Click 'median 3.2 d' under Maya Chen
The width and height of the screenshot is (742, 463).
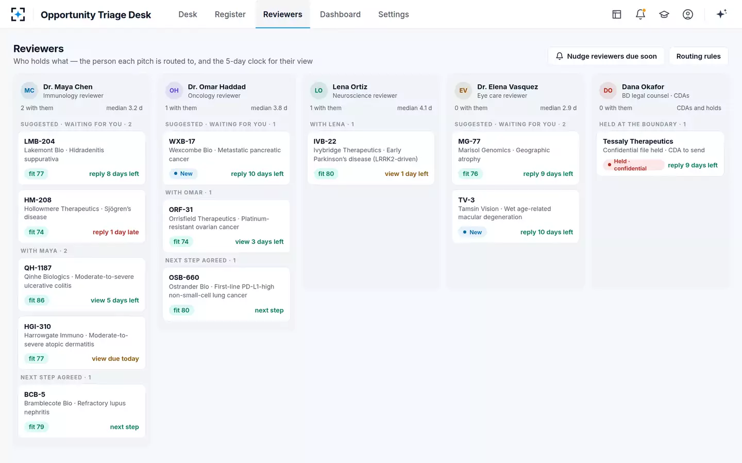click(124, 108)
